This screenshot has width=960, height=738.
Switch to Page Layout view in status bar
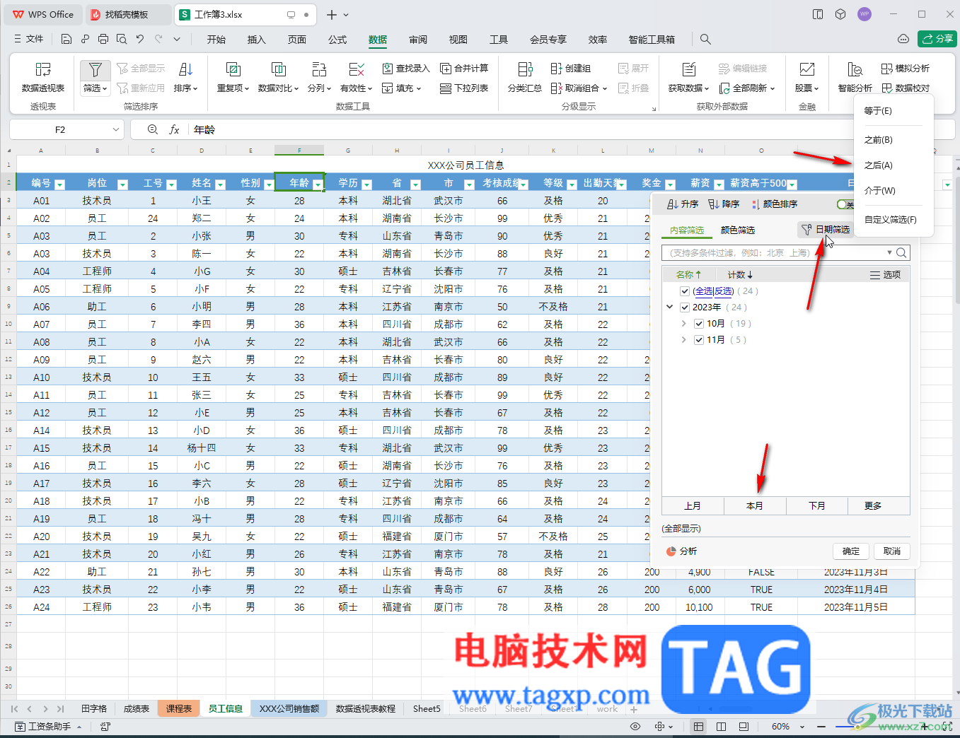(744, 727)
